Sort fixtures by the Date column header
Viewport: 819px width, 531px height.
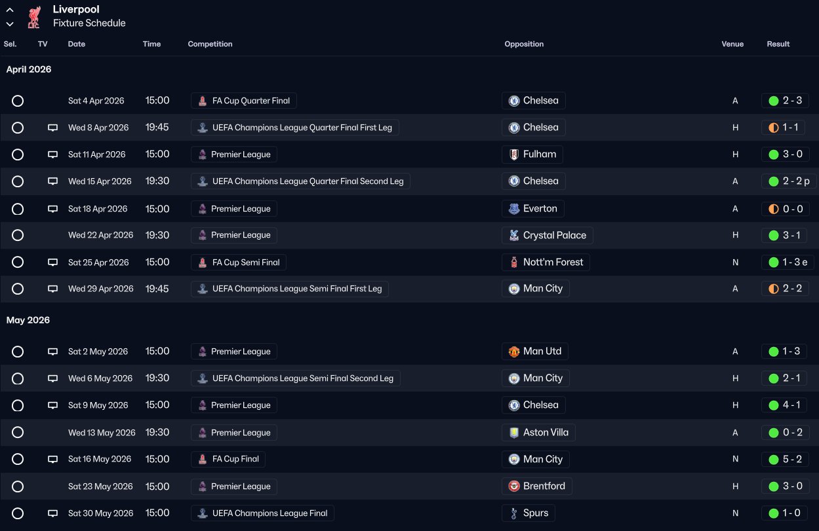click(x=77, y=45)
